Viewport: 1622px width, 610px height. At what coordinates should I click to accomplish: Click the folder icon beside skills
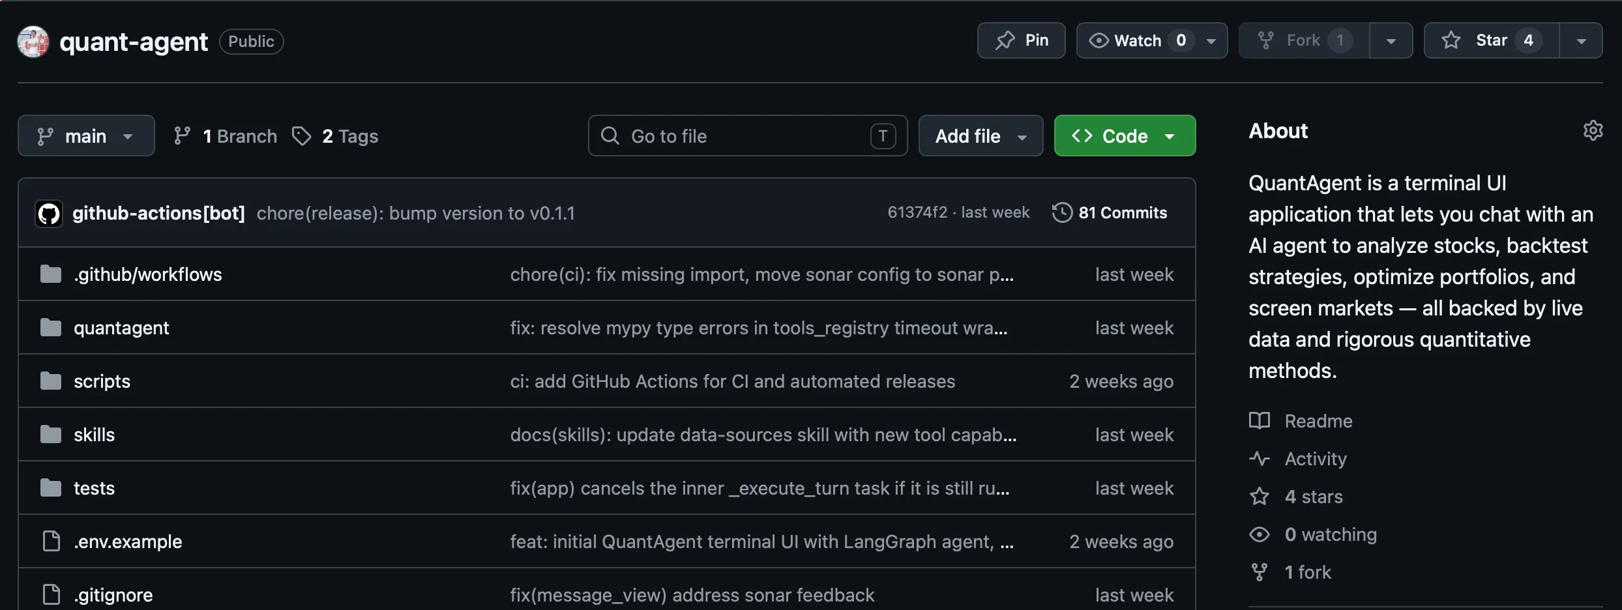51,435
